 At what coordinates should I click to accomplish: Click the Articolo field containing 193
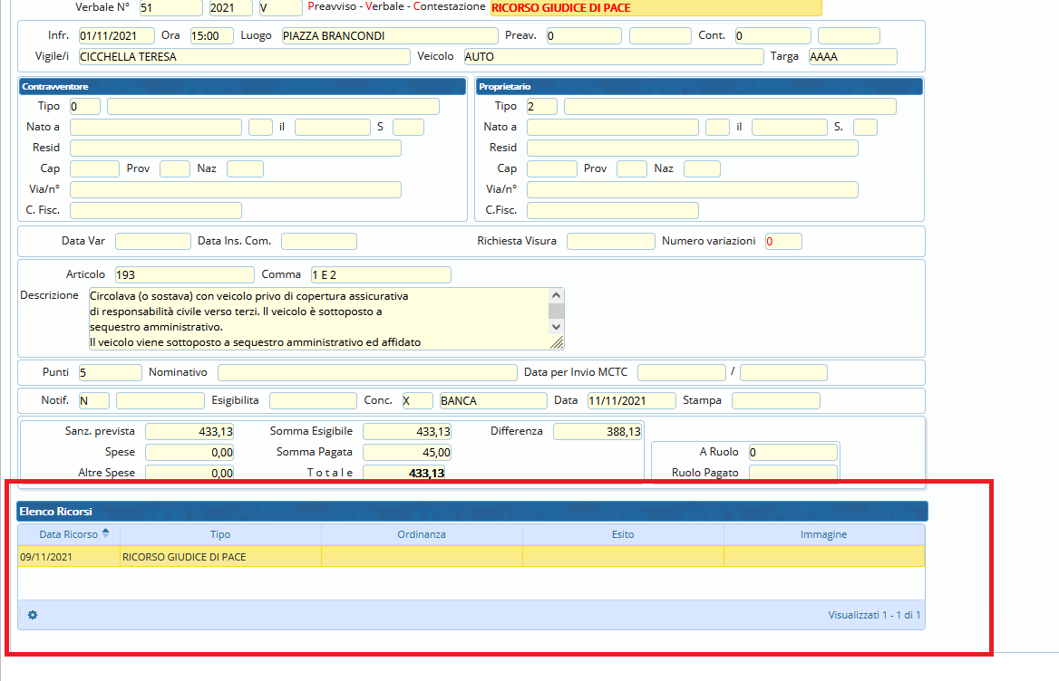pyautogui.click(x=185, y=274)
